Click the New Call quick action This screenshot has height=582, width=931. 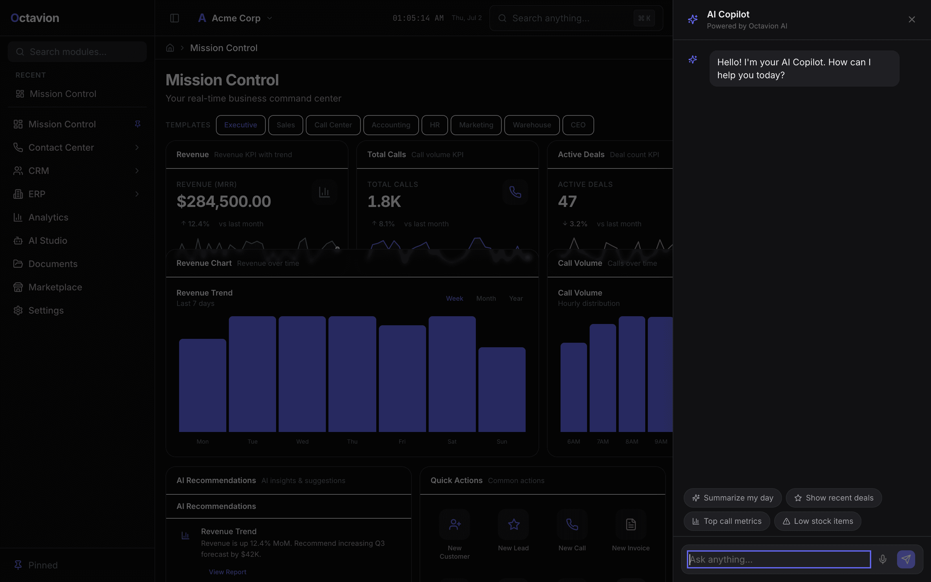coord(572,530)
